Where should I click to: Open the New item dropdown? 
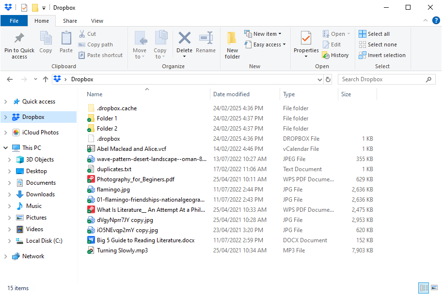263,34
